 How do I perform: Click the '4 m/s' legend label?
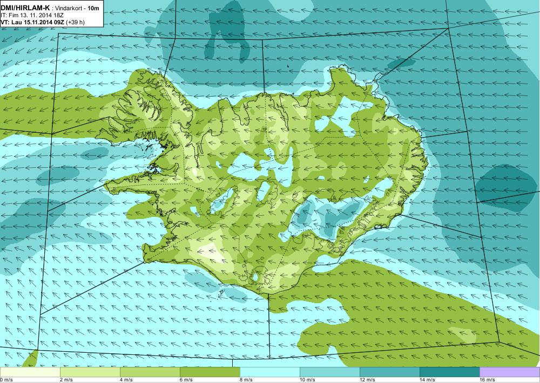point(126,380)
